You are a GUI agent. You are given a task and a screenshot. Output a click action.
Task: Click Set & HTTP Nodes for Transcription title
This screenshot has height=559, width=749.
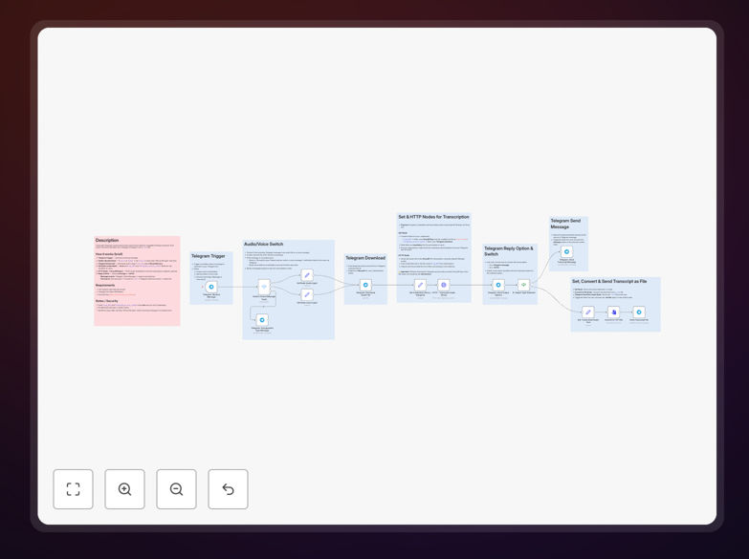tap(433, 217)
